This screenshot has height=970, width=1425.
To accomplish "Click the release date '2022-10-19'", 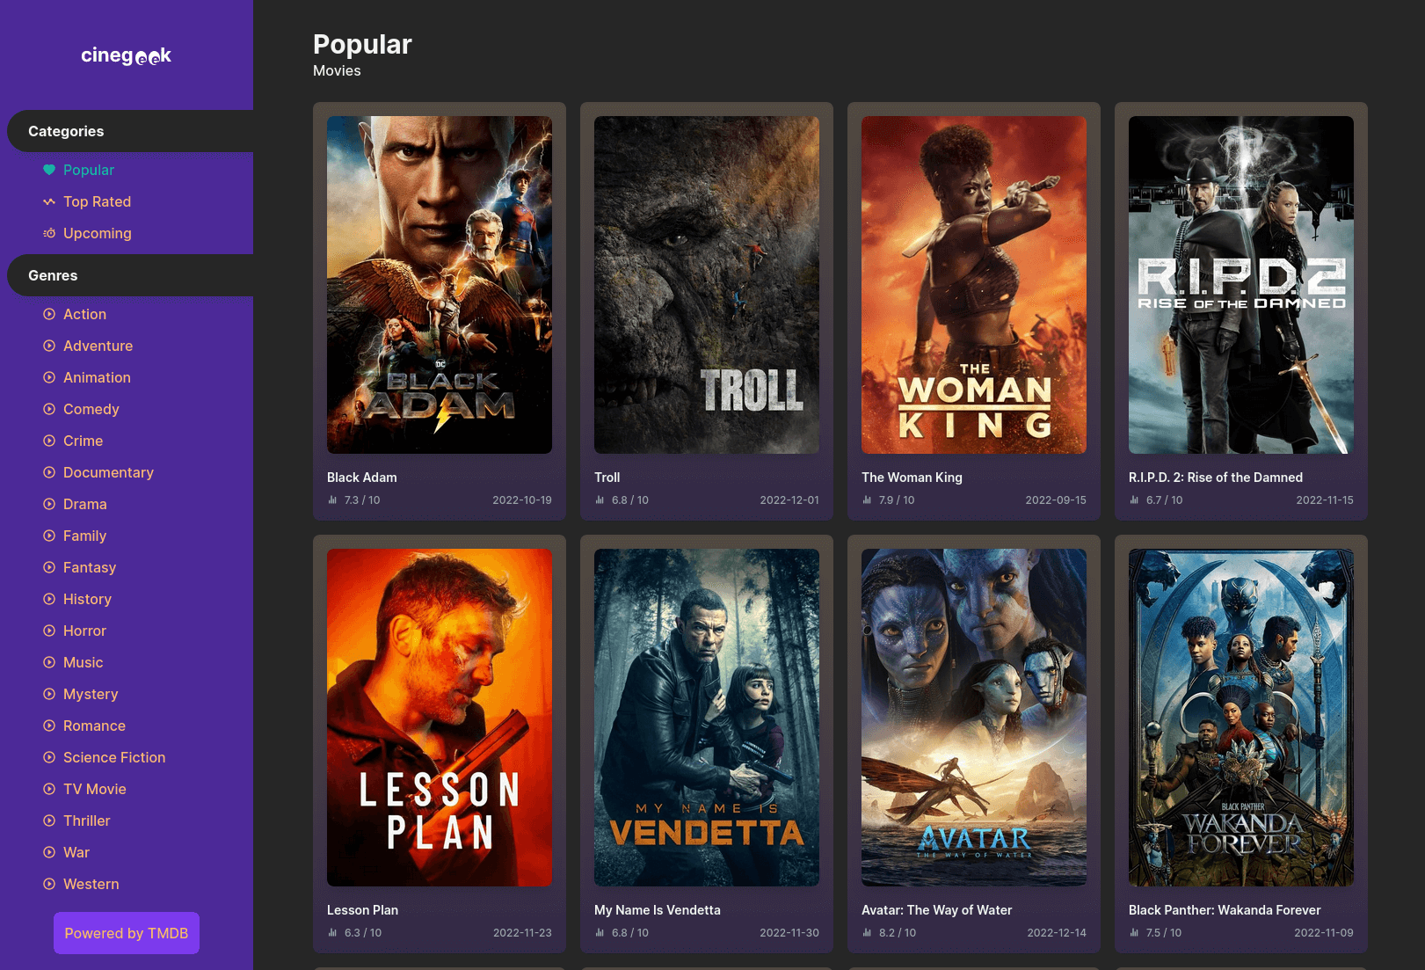I will 522,500.
